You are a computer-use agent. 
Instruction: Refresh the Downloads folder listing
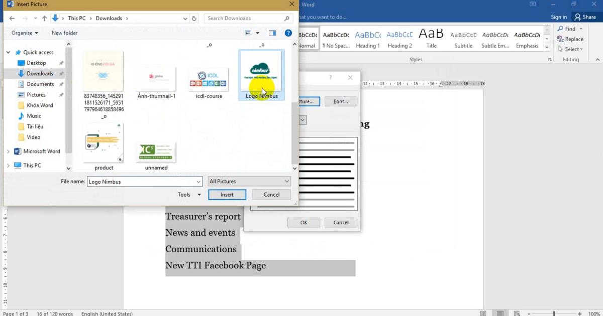click(x=194, y=19)
